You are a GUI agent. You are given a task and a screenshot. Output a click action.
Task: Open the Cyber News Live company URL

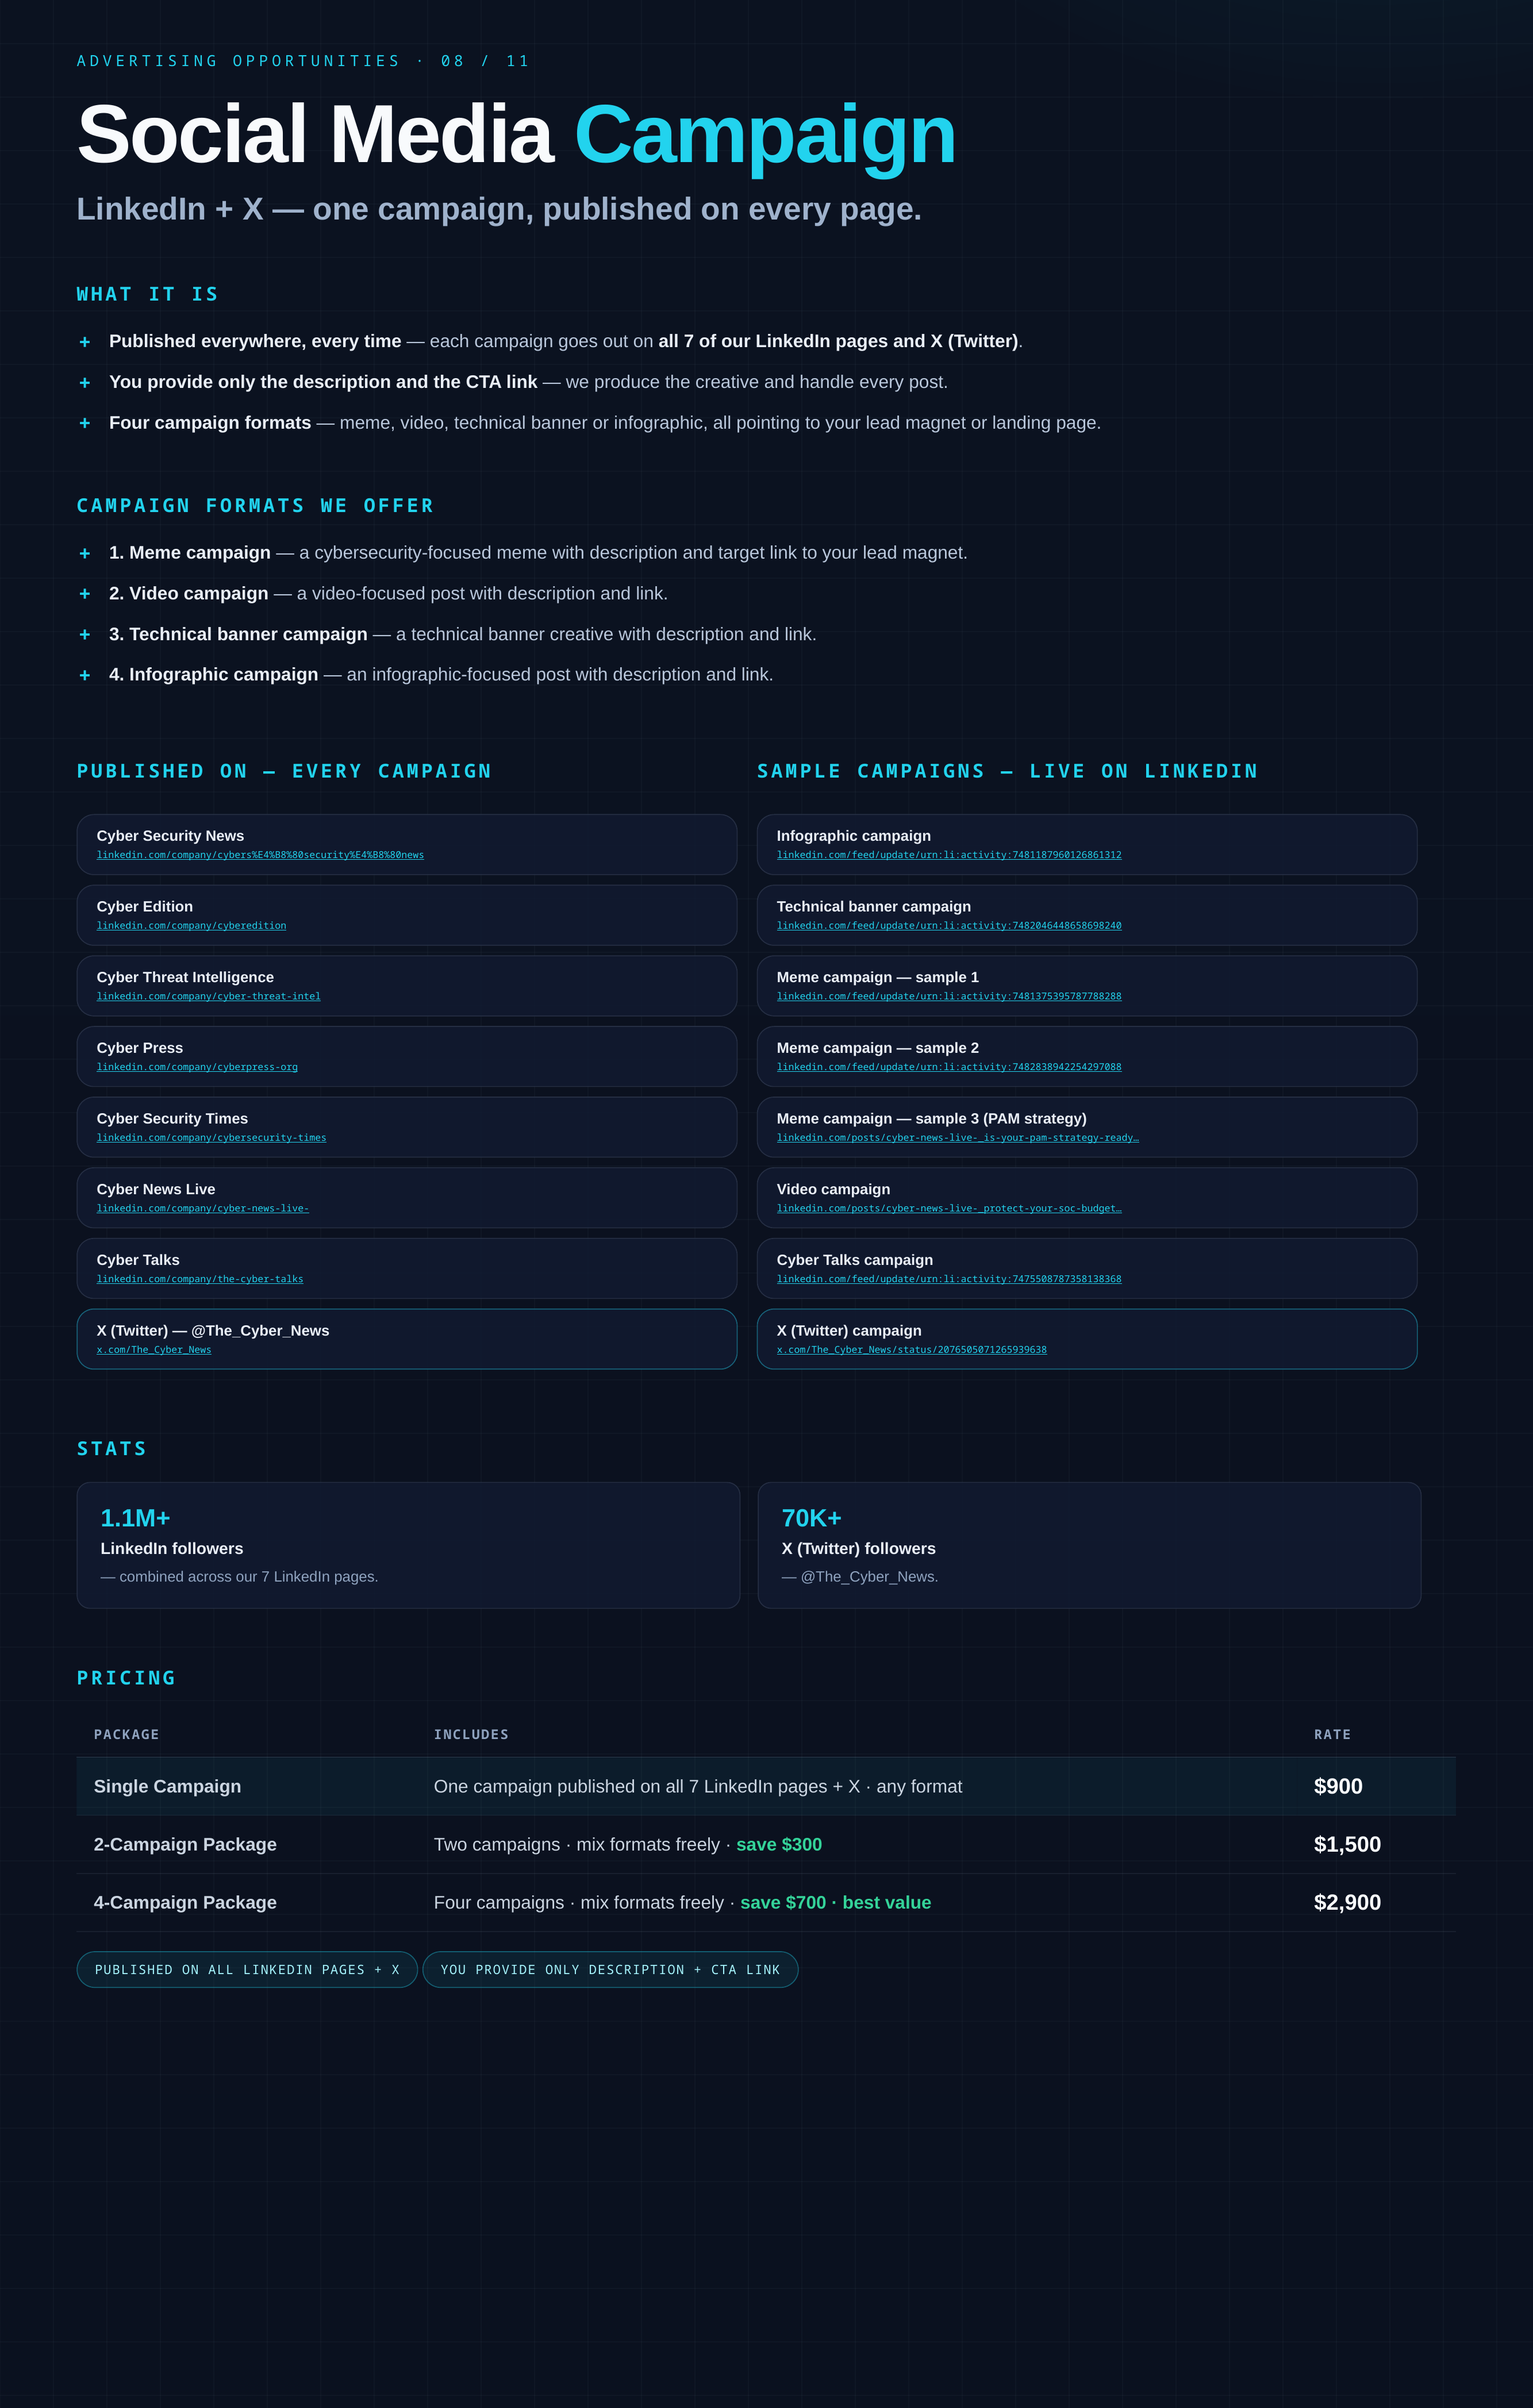(203, 1209)
